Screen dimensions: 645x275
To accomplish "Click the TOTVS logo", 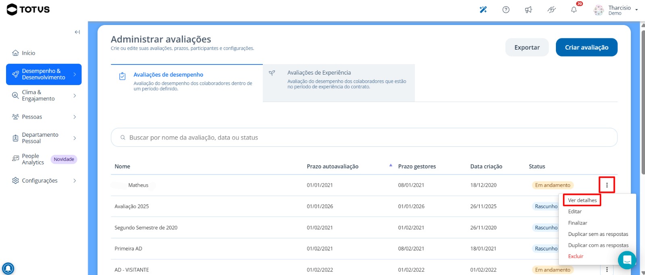I will pos(28,9).
